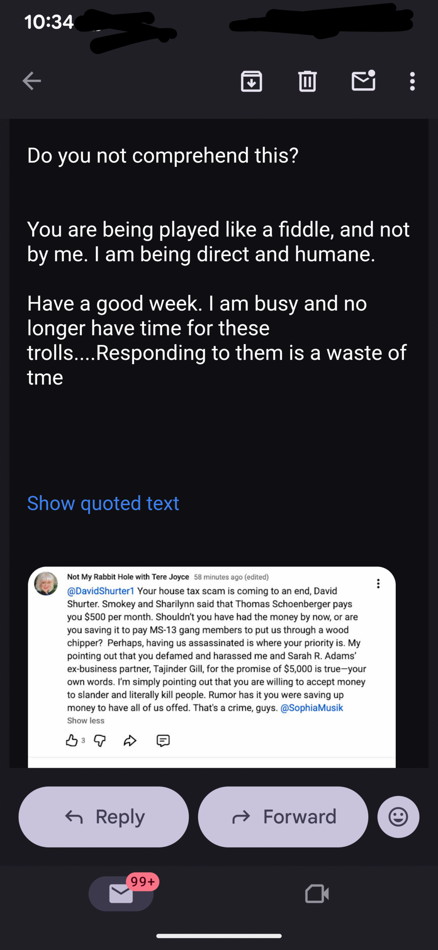The width and height of the screenshot is (438, 950).
Task: Tap the share arrow in the comment
Action: coord(130,741)
